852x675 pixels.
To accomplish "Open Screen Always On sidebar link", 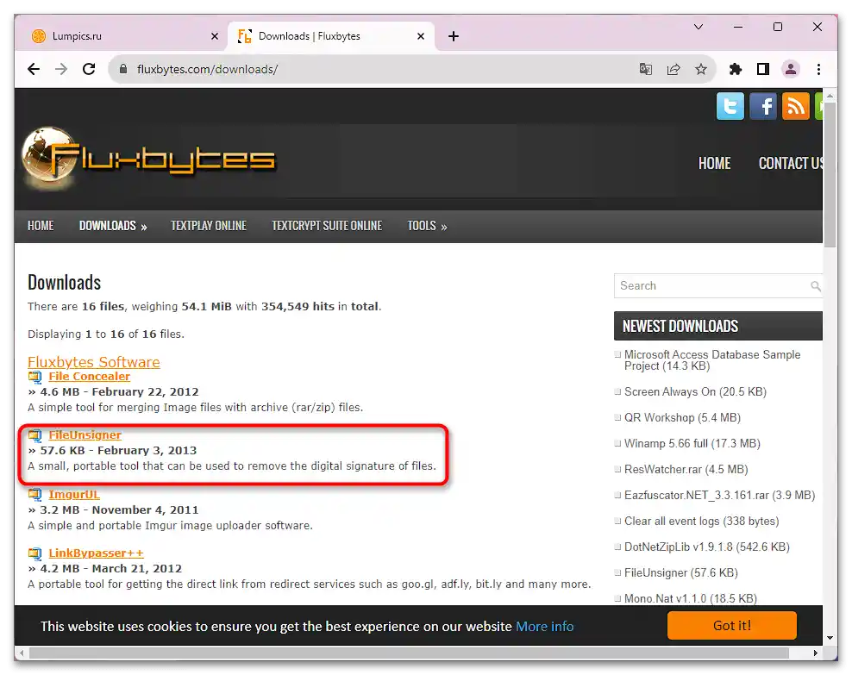I will tap(696, 391).
